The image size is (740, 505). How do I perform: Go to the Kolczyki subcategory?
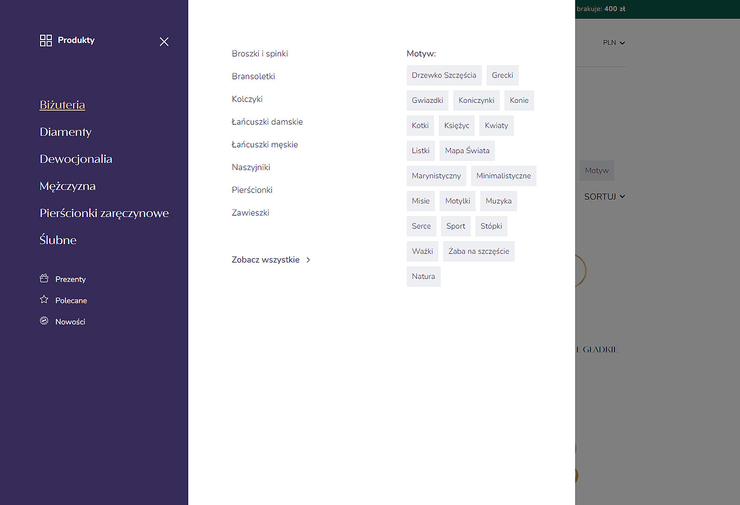tap(247, 99)
